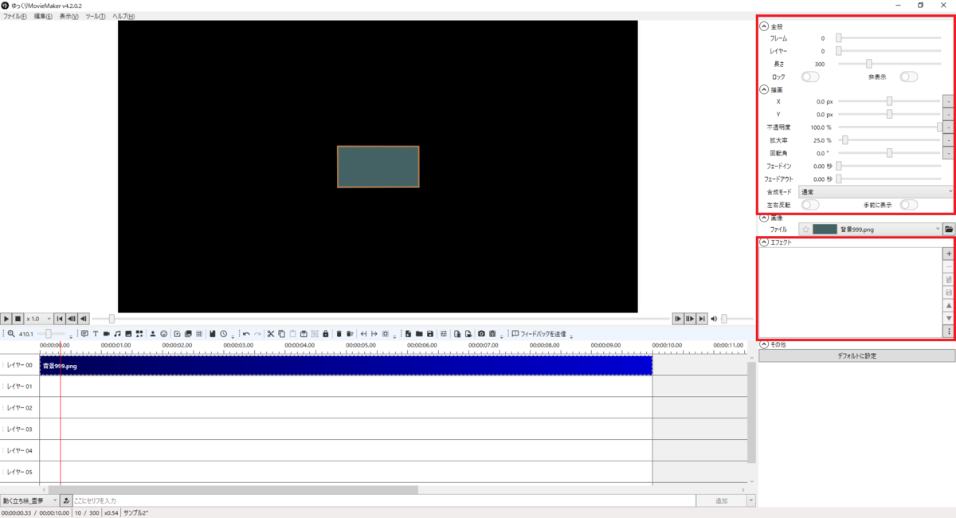This screenshot has height=518, width=956.
Task: Create a new project file
Action: click(408, 334)
